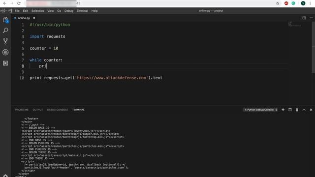Open the Edit menu

coord(25,11)
